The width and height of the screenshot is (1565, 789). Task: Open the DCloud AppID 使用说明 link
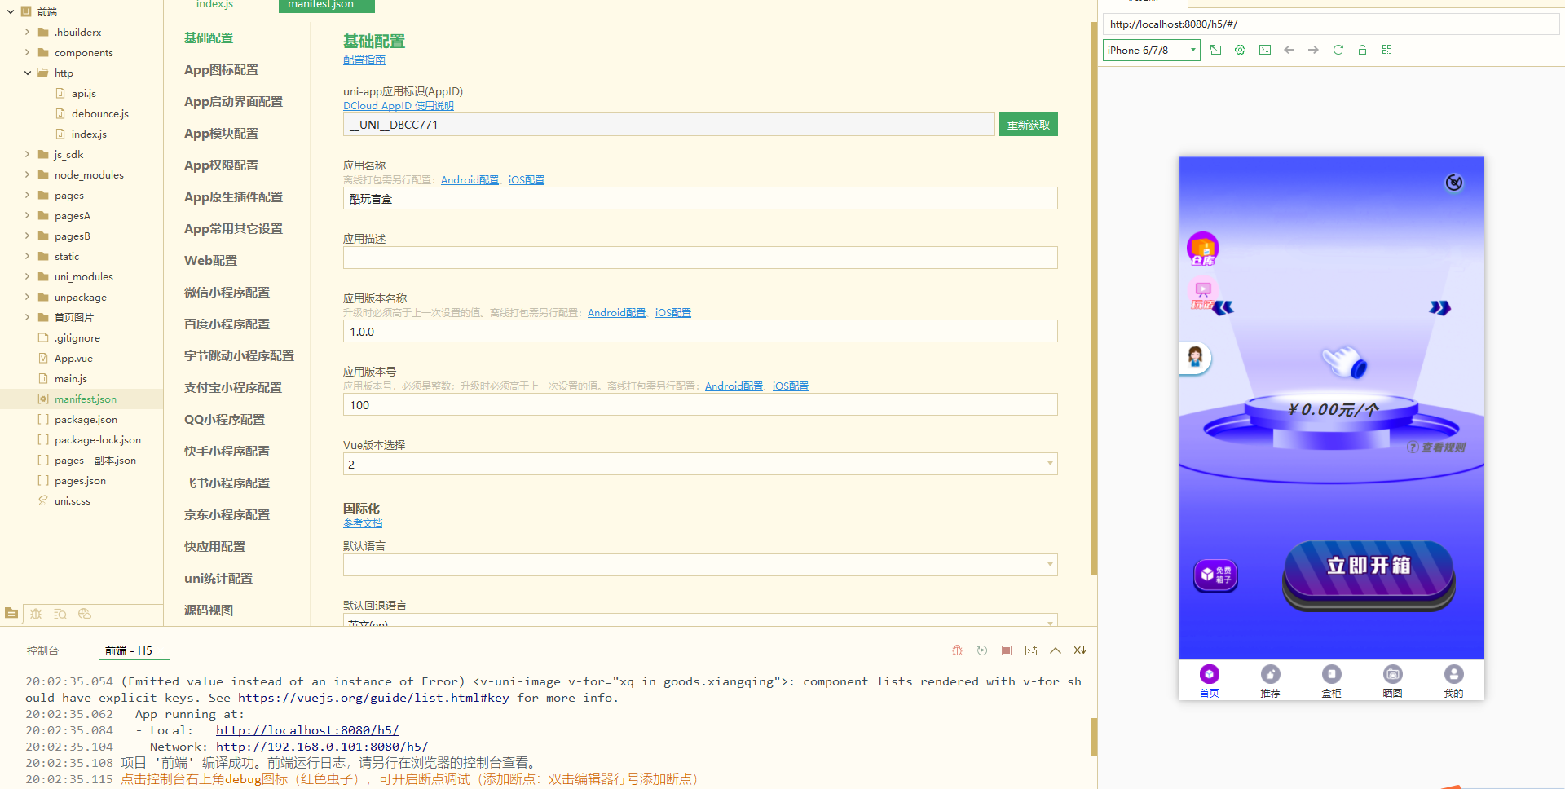click(x=398, y=106)
